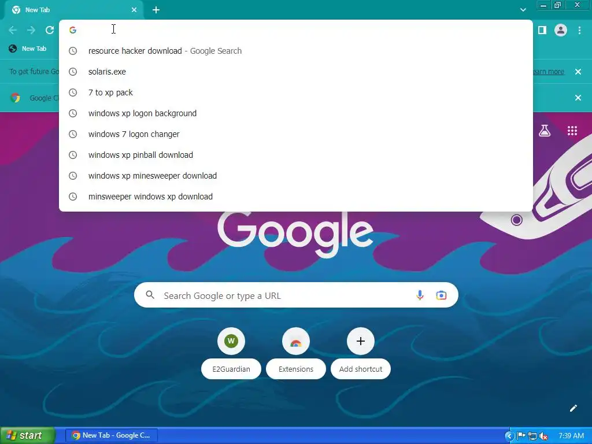The height and width of the screenshot is (444, 592).
Task: Start voice search with microphone icon
Action: [420, 295]
